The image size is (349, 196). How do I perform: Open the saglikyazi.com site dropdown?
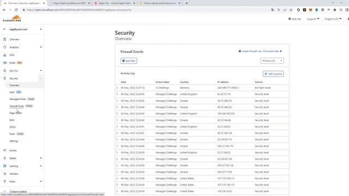coord(41,29)
